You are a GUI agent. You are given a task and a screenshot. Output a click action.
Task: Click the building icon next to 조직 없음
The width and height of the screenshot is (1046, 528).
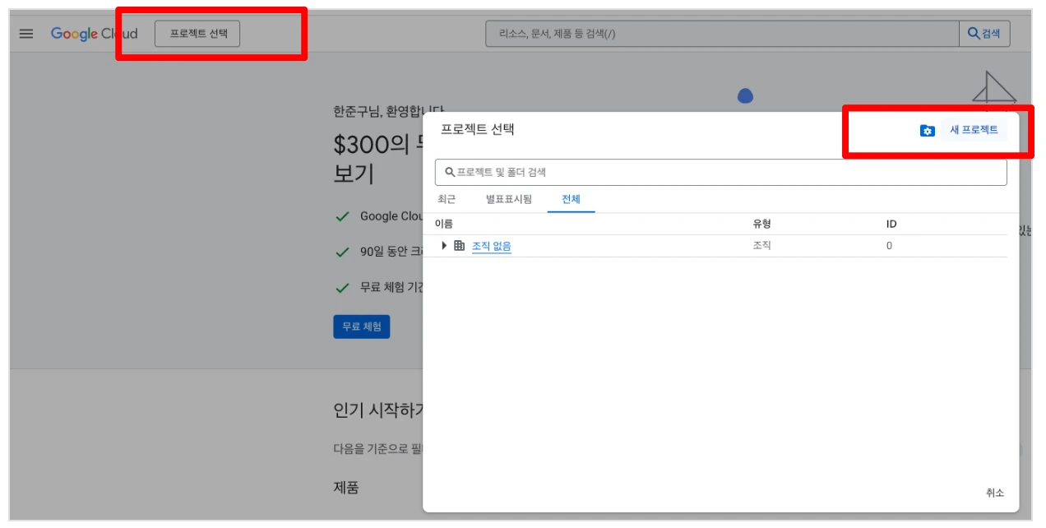coord(459,246)
